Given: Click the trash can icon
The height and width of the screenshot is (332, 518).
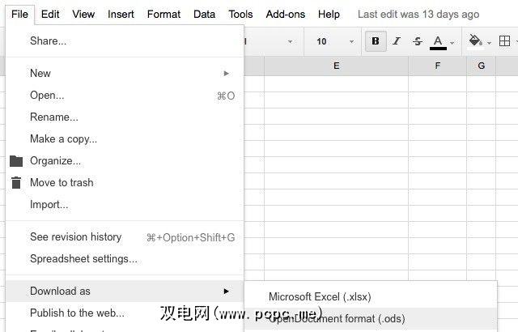Looking at the screenshot, I should click(x=16, y=183).
